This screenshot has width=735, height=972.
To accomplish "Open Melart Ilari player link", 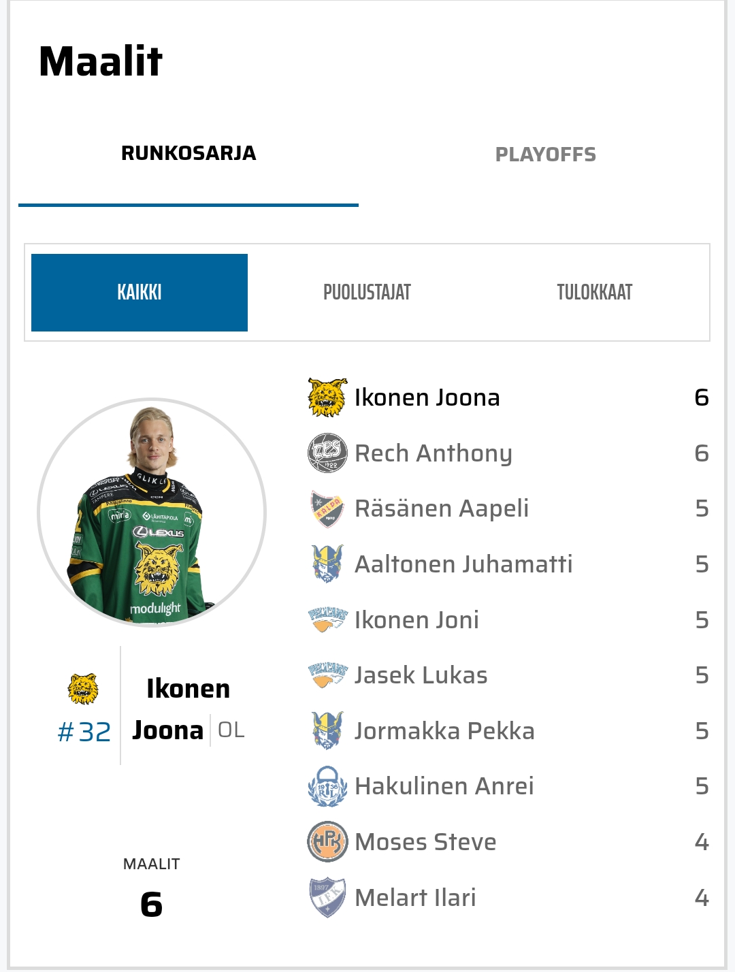I will [x=415, y=898].
